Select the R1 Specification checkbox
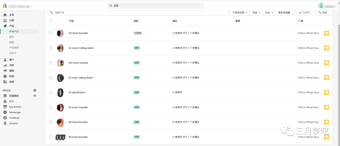 point(51,93)
